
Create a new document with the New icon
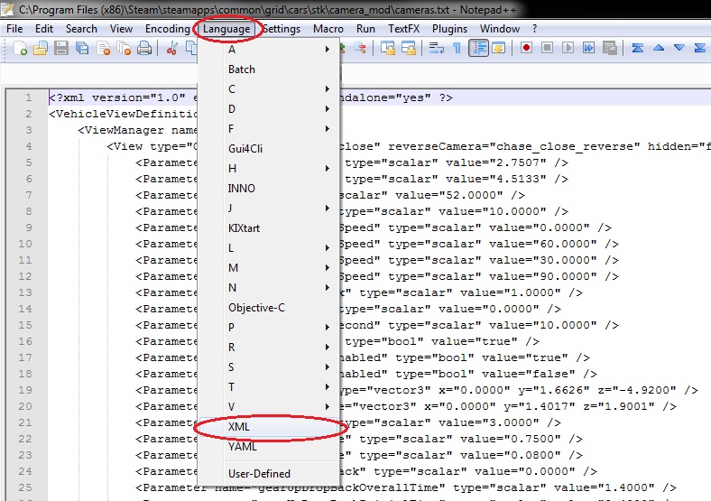(20, 48)
